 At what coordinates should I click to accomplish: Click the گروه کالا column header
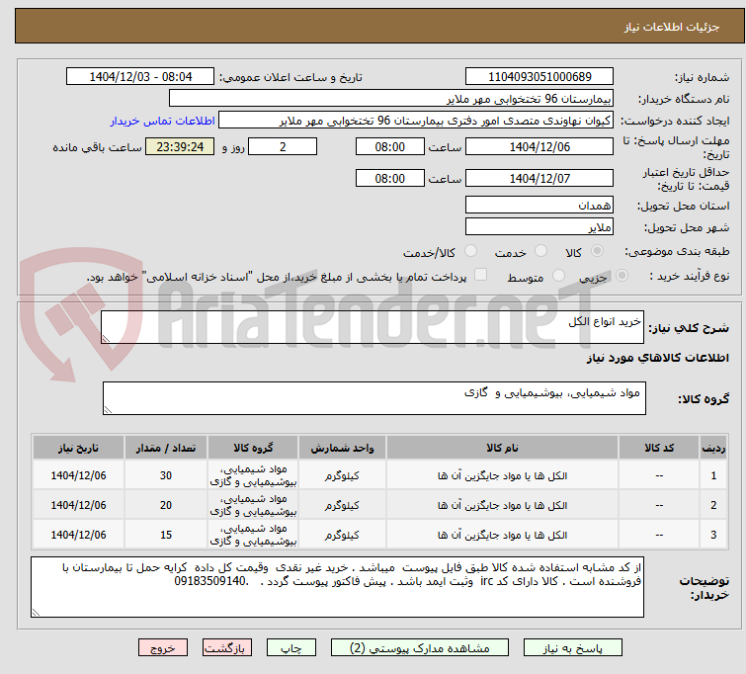click(x=253, y=448)
